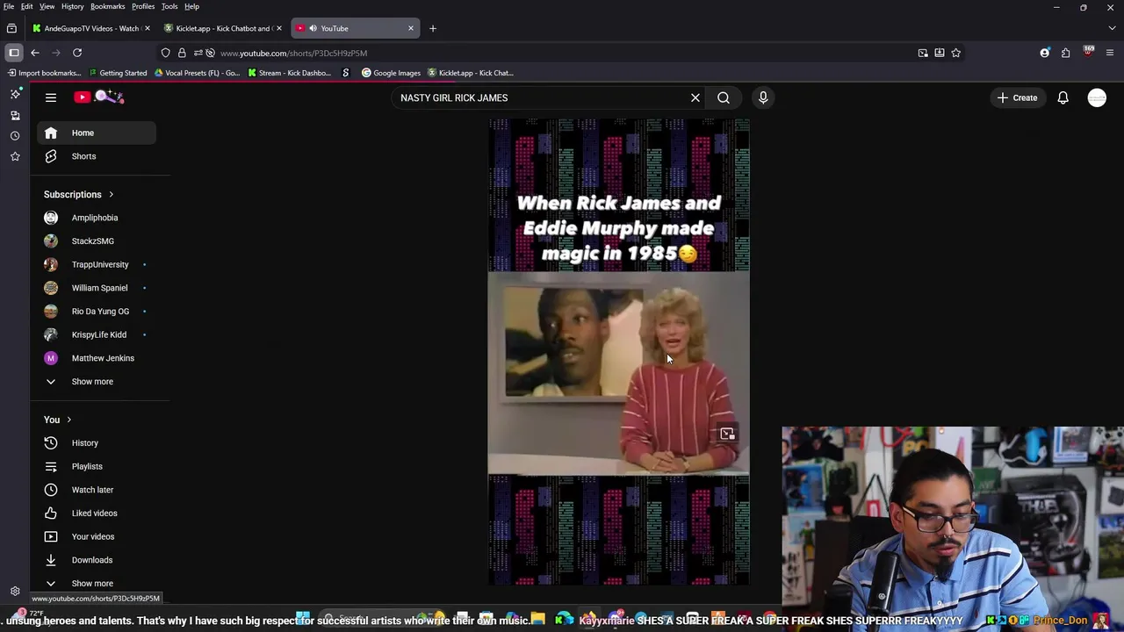Screen dimensions: 1124x632
Task: Open Rio Da Yung OG subscription
Action: pos(97,311)
